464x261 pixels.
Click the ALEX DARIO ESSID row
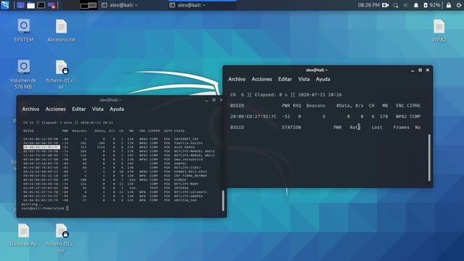[184, 147]
